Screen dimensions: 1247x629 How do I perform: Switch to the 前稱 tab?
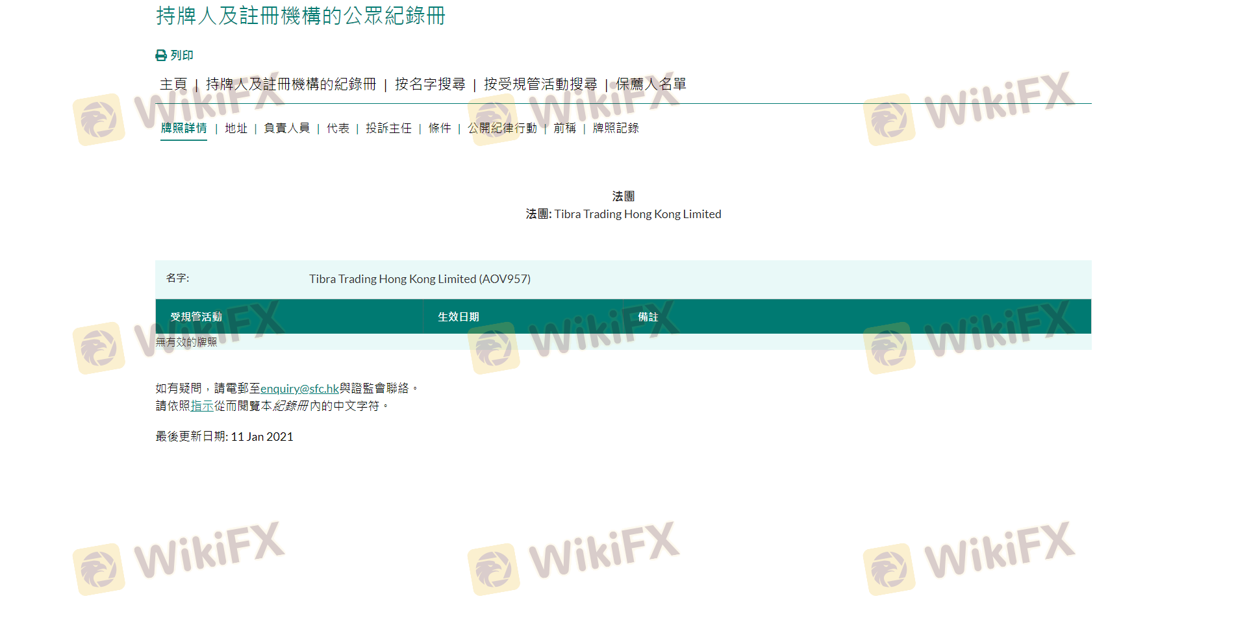pos(564,129)
